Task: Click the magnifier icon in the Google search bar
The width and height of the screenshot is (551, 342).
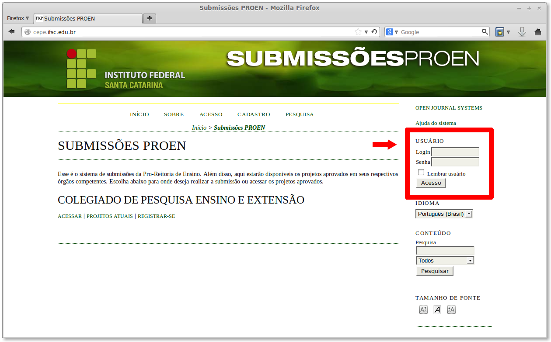Action: tap(485, 31)
